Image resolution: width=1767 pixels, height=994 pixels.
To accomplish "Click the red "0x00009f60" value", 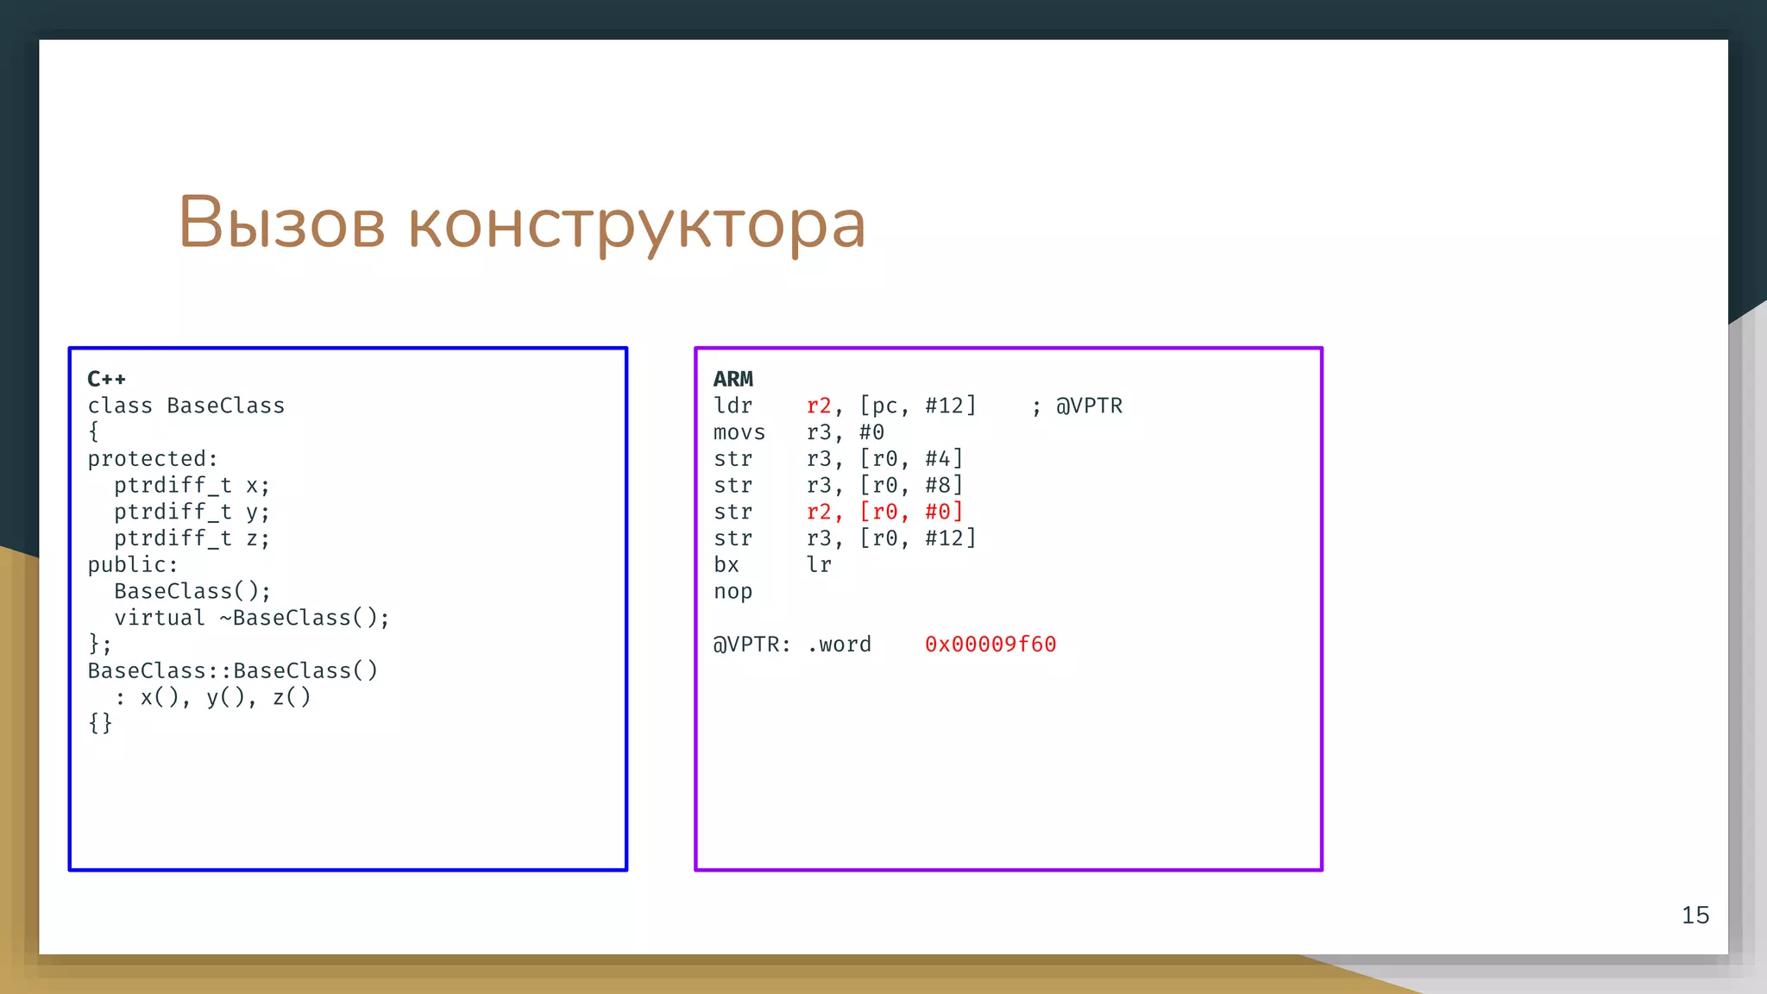I will tap(990, 645).
